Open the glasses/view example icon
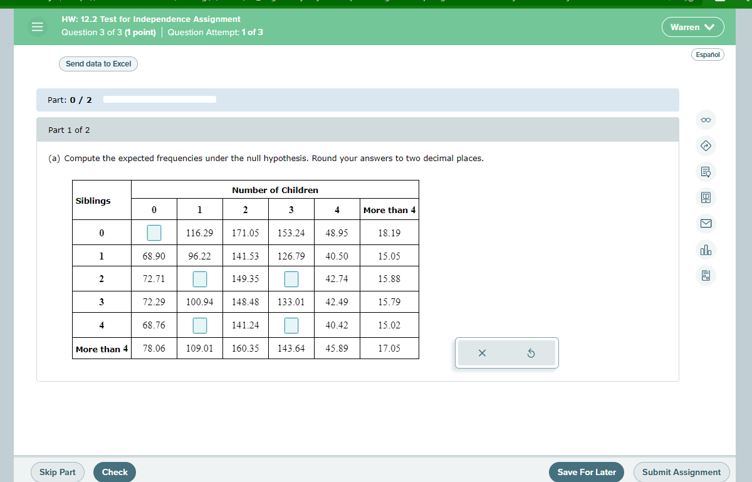Viewport: 752px width, 482px height. tap(706, 120)
